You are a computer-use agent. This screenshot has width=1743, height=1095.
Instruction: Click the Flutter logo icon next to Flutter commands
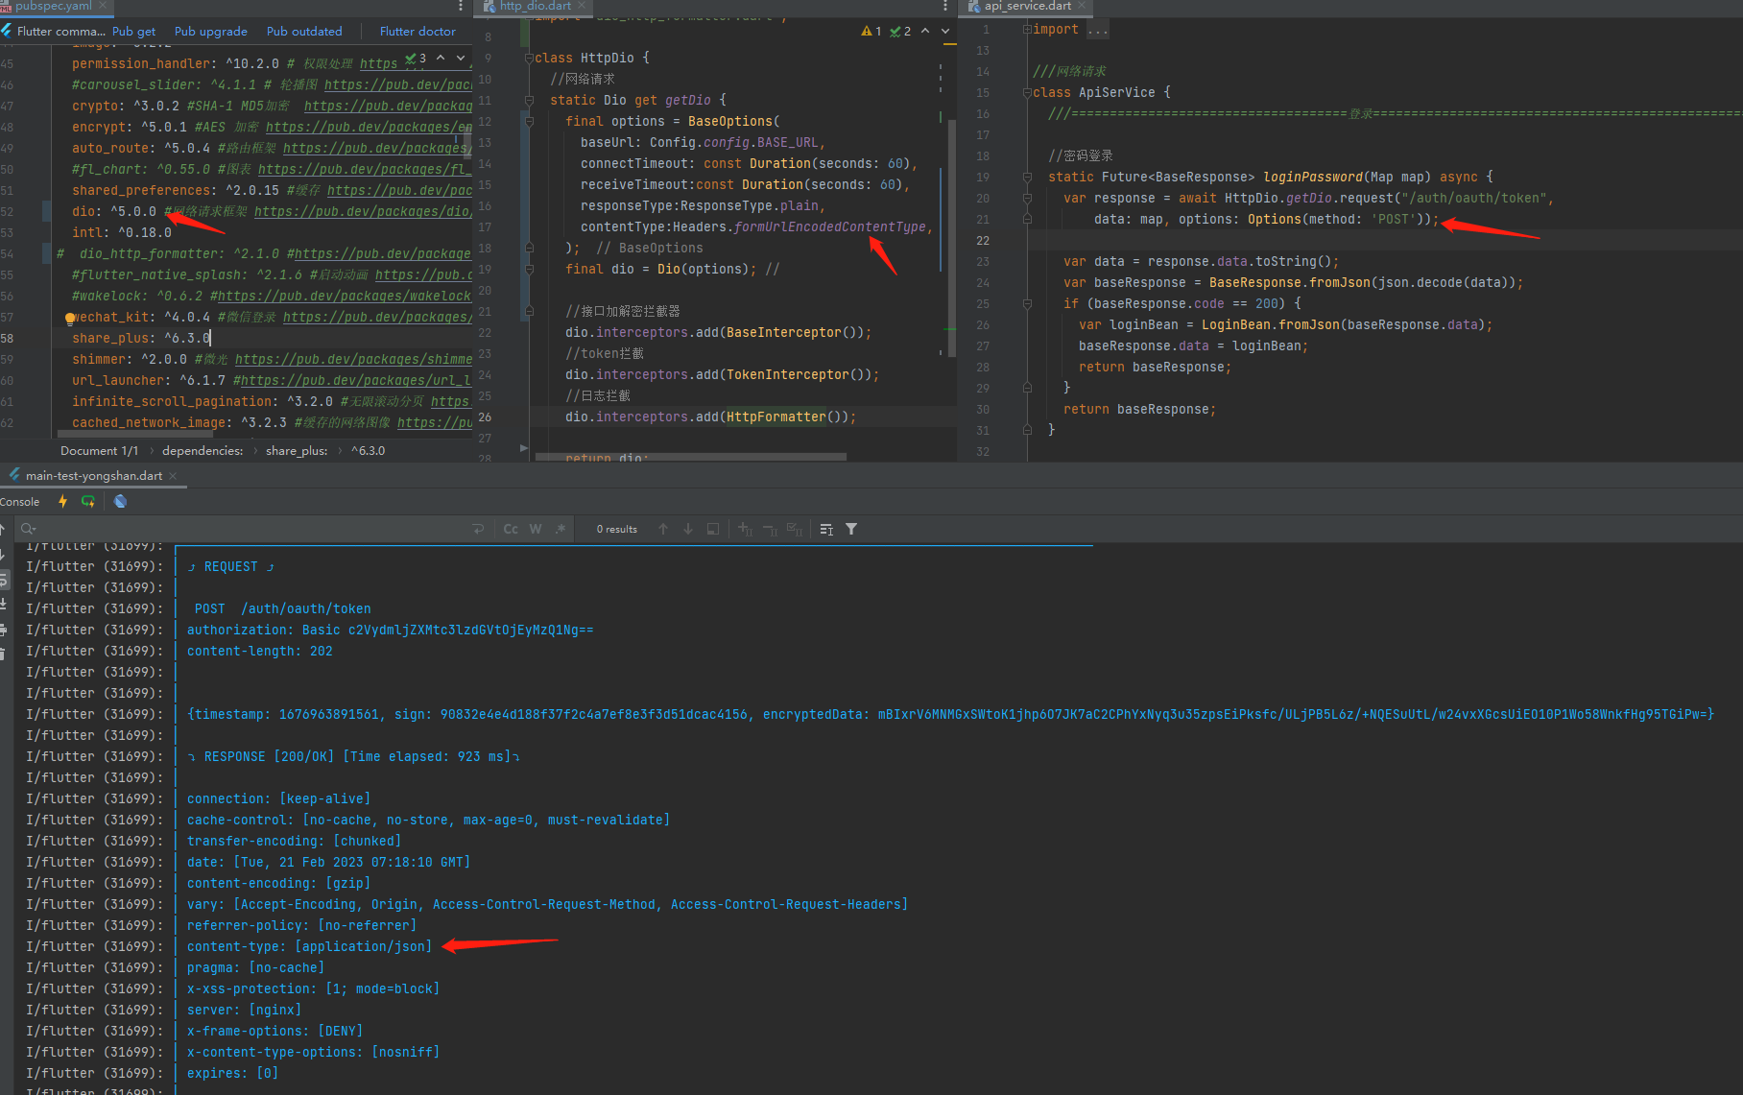tap(7, 31)
